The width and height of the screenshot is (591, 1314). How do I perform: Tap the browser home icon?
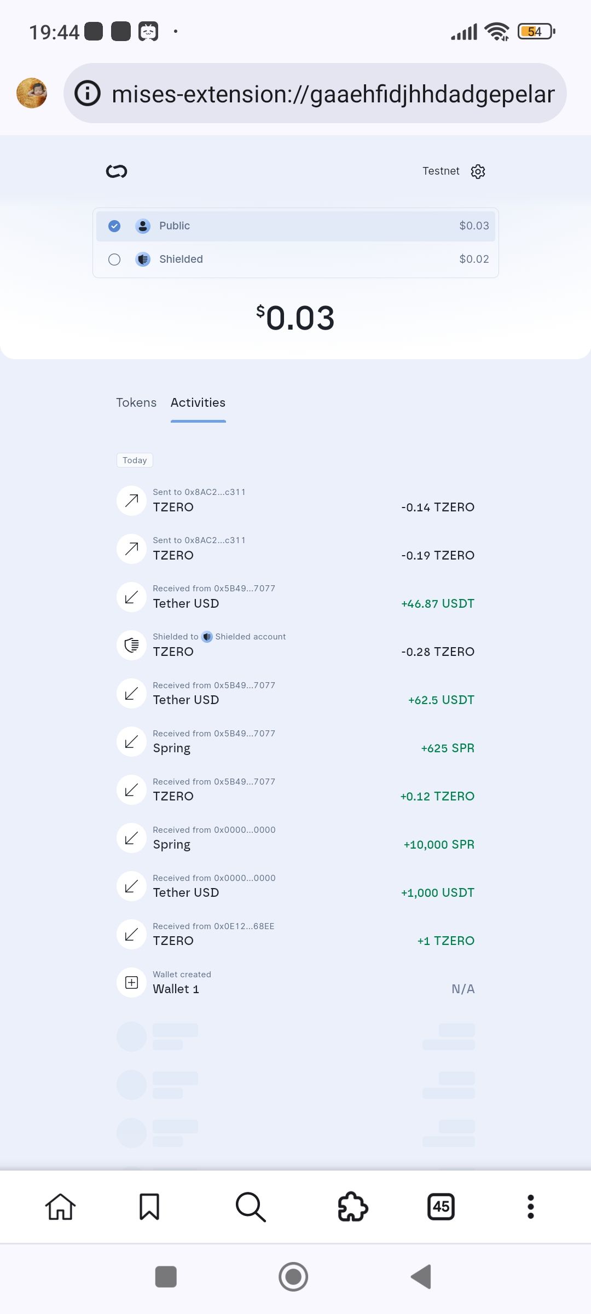point(60,1207)
